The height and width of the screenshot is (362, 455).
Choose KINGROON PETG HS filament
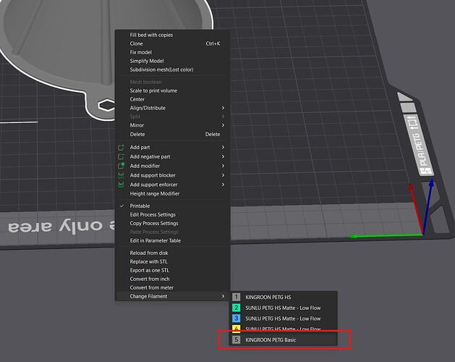pos(268,298)
